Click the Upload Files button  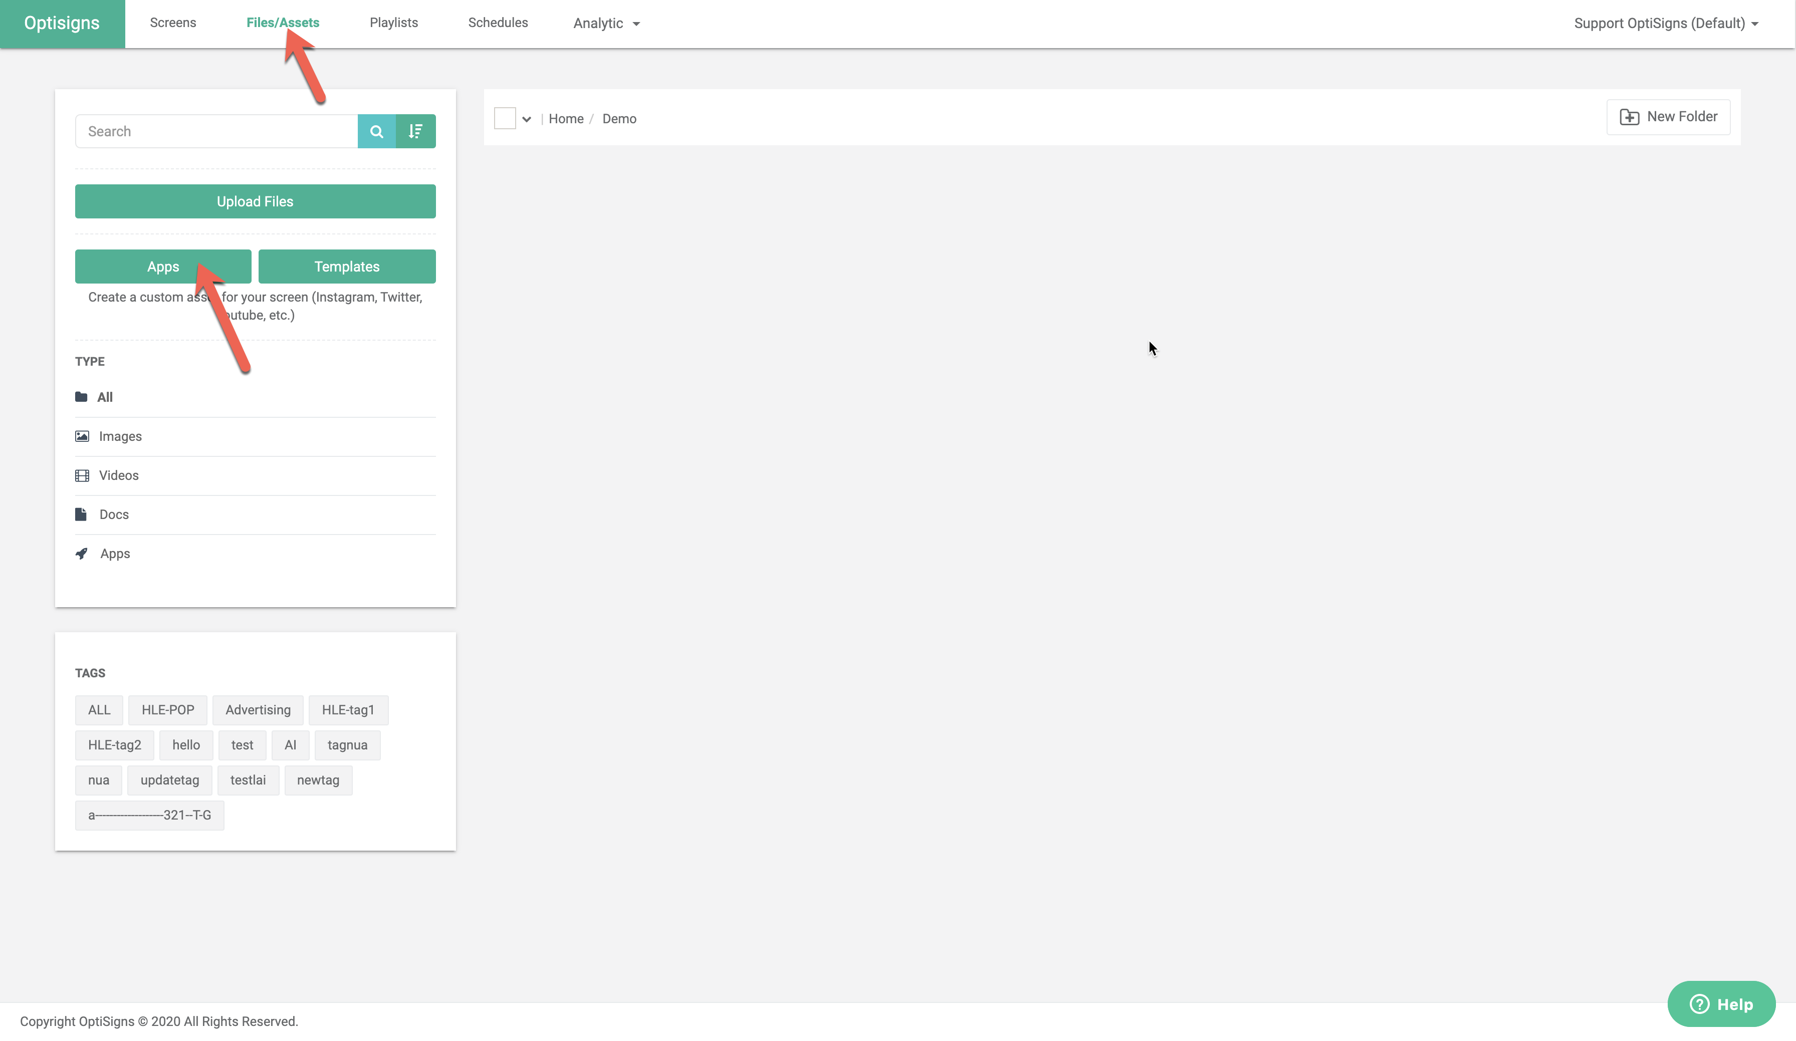point(255,202)
